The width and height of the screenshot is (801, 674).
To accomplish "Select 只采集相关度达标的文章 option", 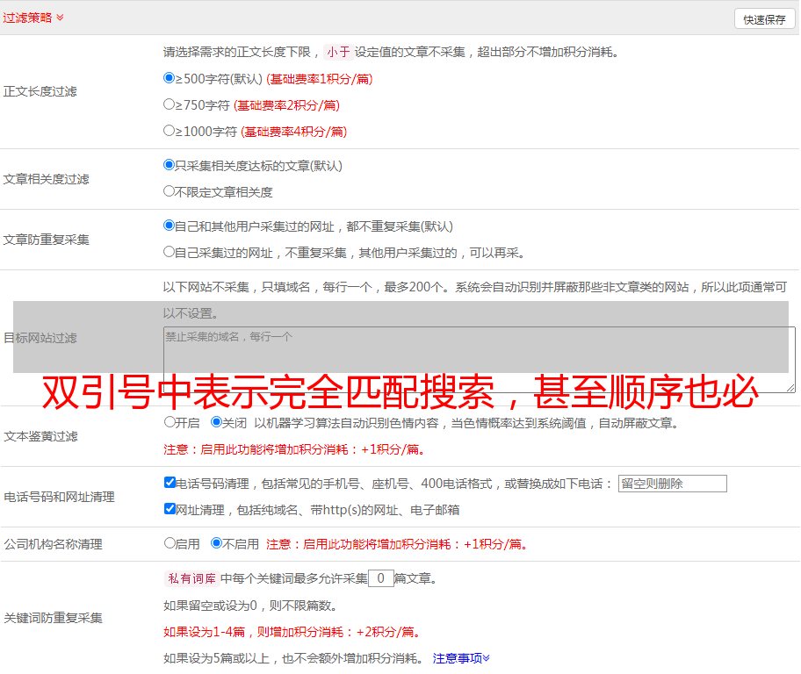I will tap(170, 165).
